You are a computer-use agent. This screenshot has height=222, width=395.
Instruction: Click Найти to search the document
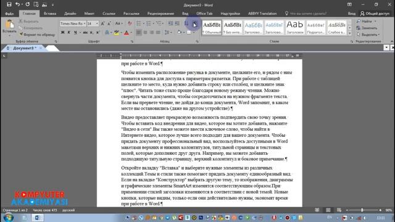(x=365, y=22)
